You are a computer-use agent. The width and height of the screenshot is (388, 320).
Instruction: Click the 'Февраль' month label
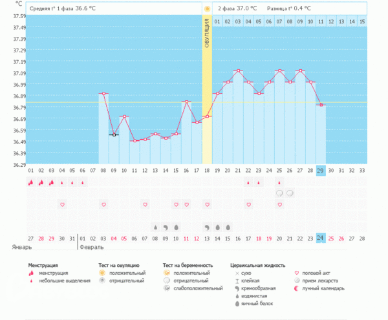[x=92, y=248]
